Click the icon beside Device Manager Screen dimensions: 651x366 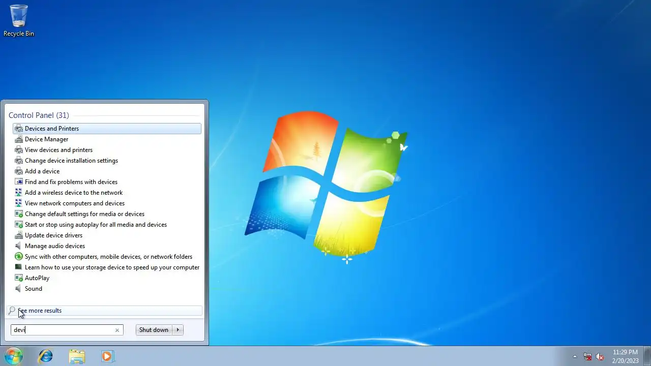[x=19, y=139]
